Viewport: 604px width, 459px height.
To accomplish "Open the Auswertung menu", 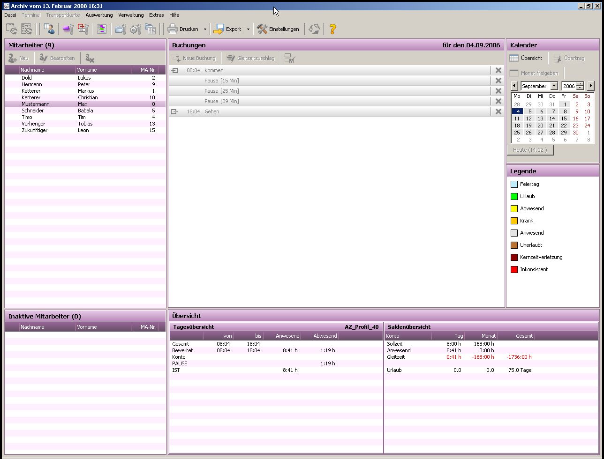I will pos(99,15).
